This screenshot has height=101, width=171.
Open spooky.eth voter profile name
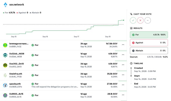coord(15,84)
